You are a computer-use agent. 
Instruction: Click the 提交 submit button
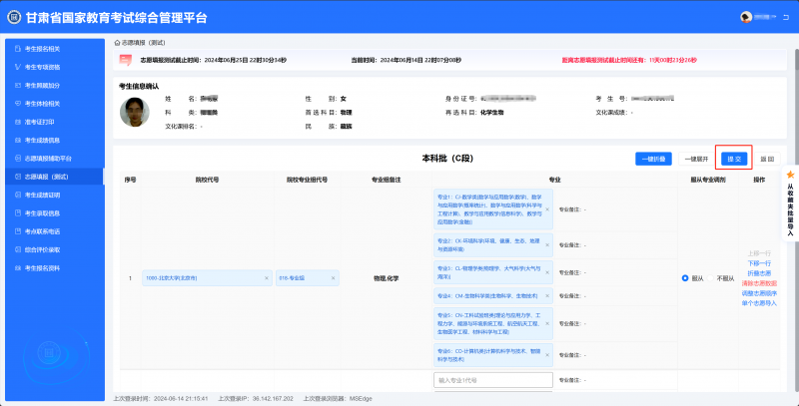point(733,159)
